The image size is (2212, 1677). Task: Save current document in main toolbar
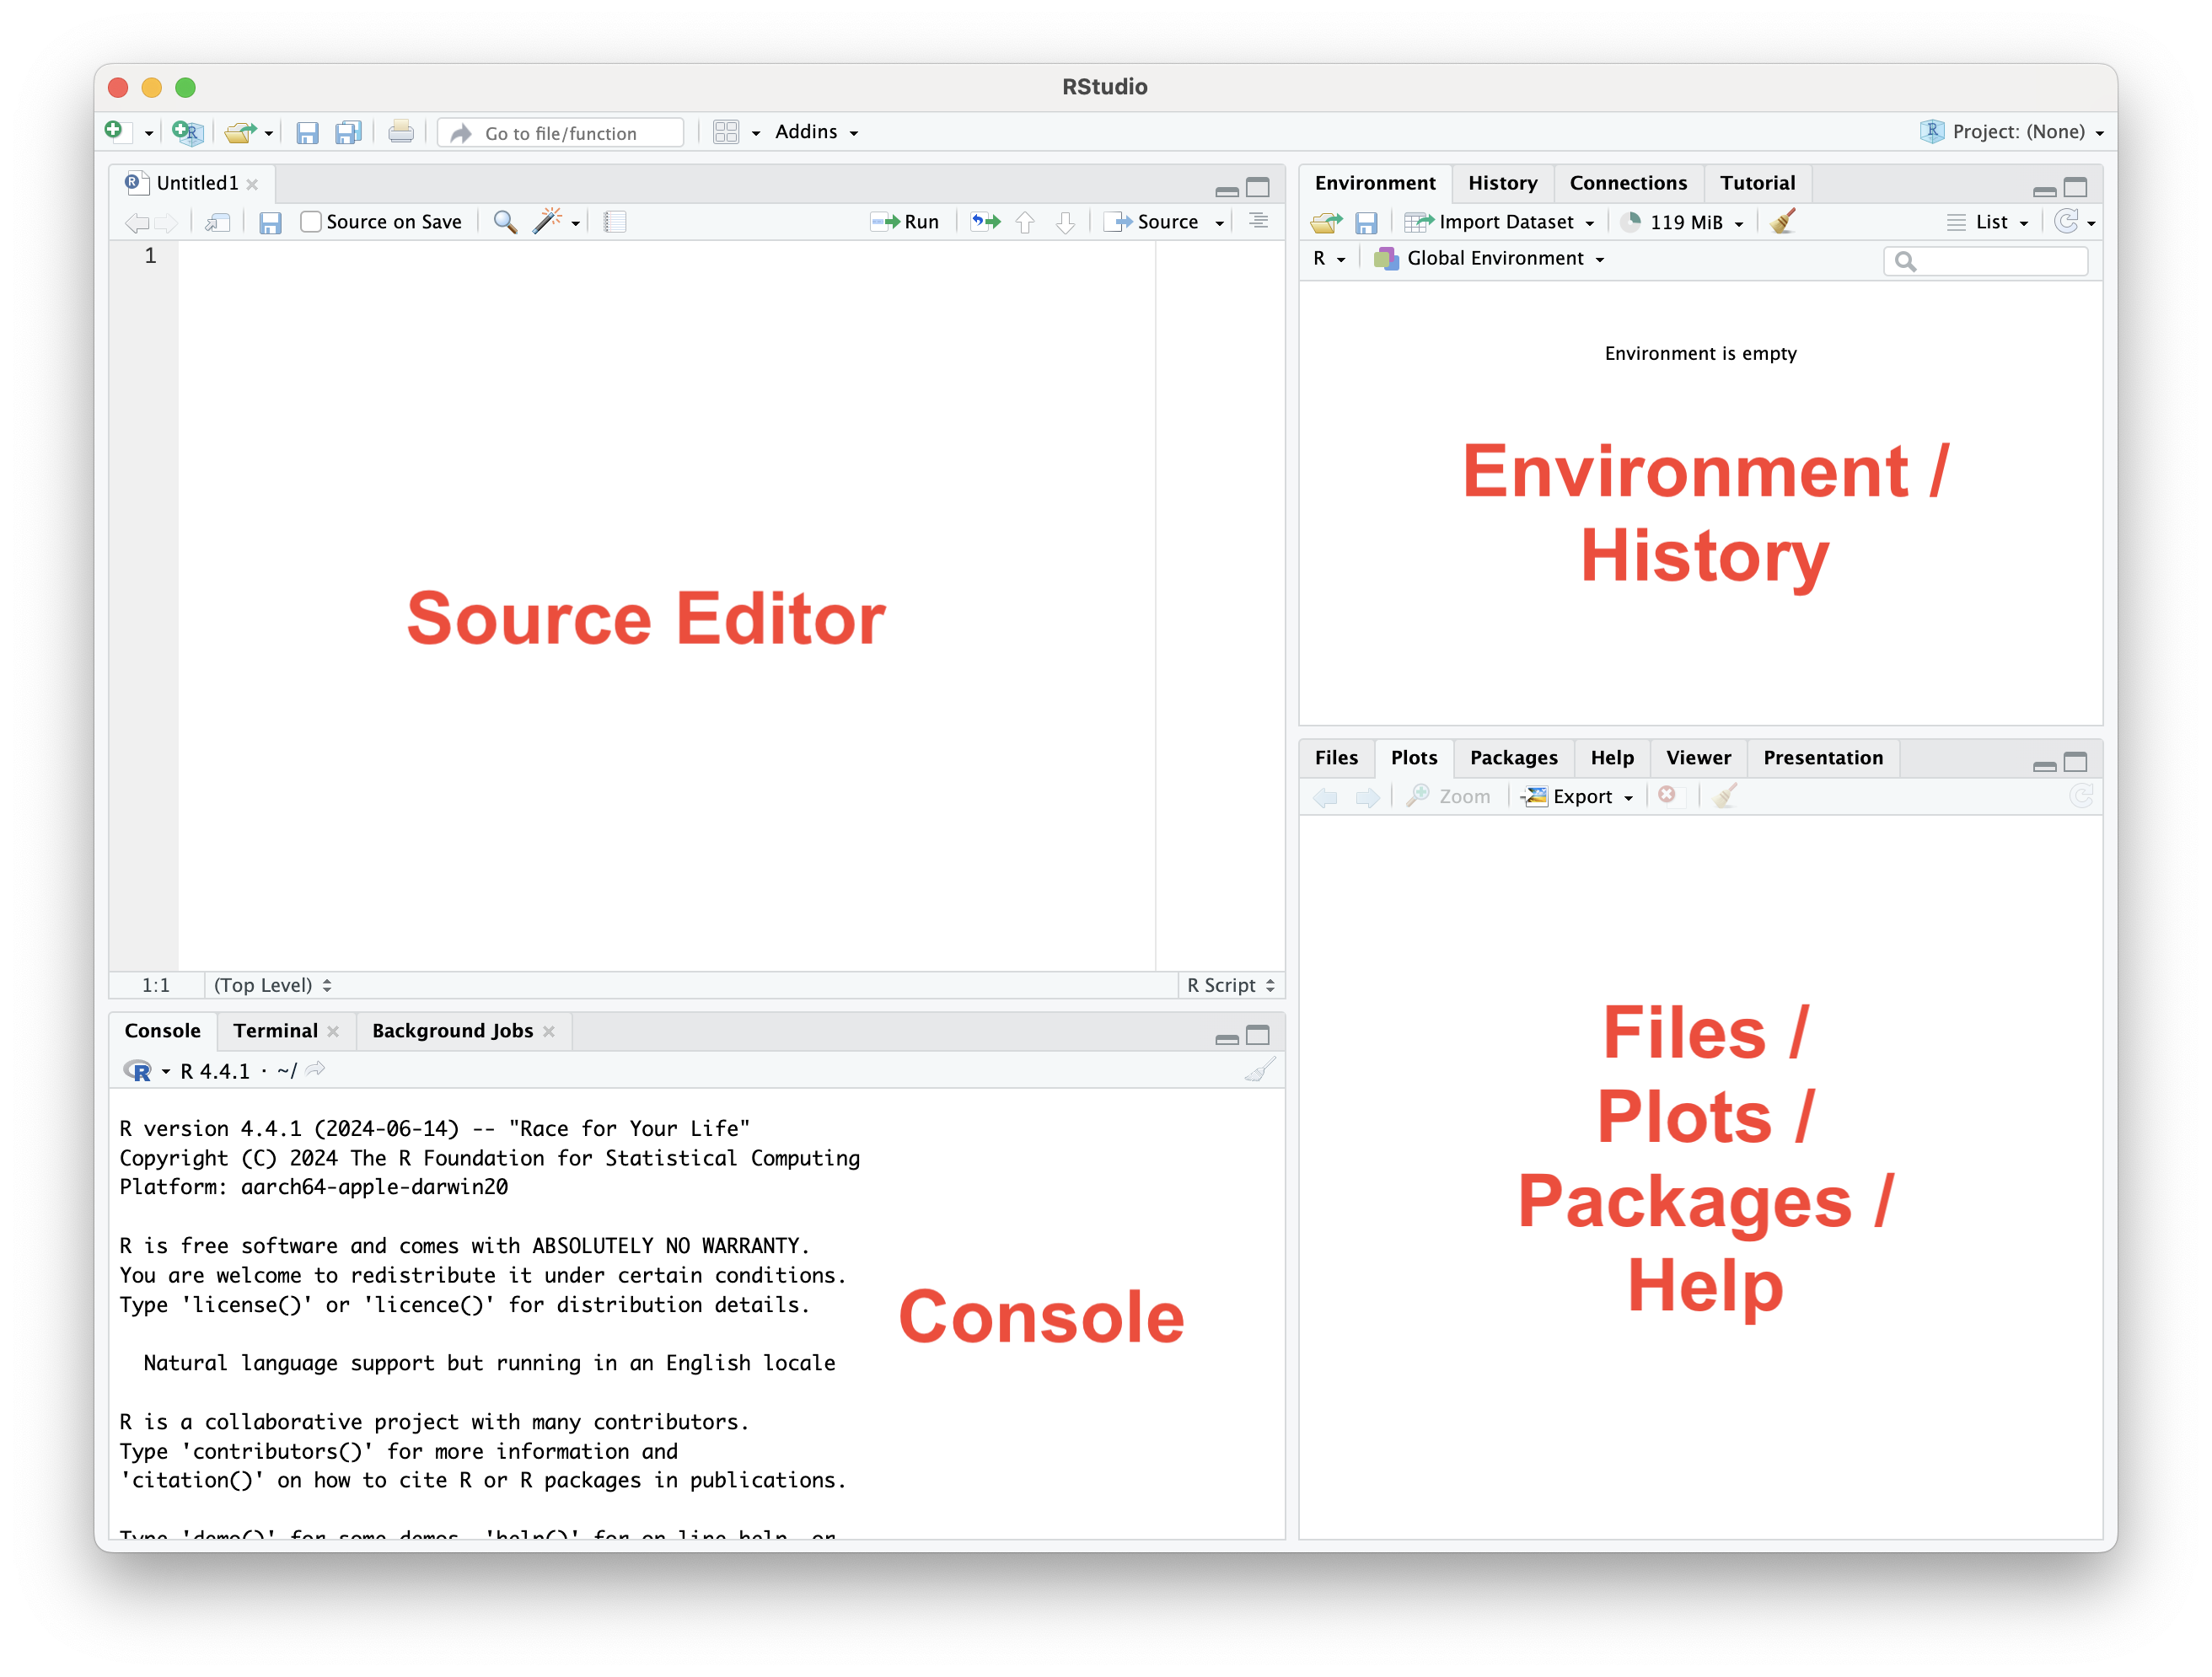point(307,133)
